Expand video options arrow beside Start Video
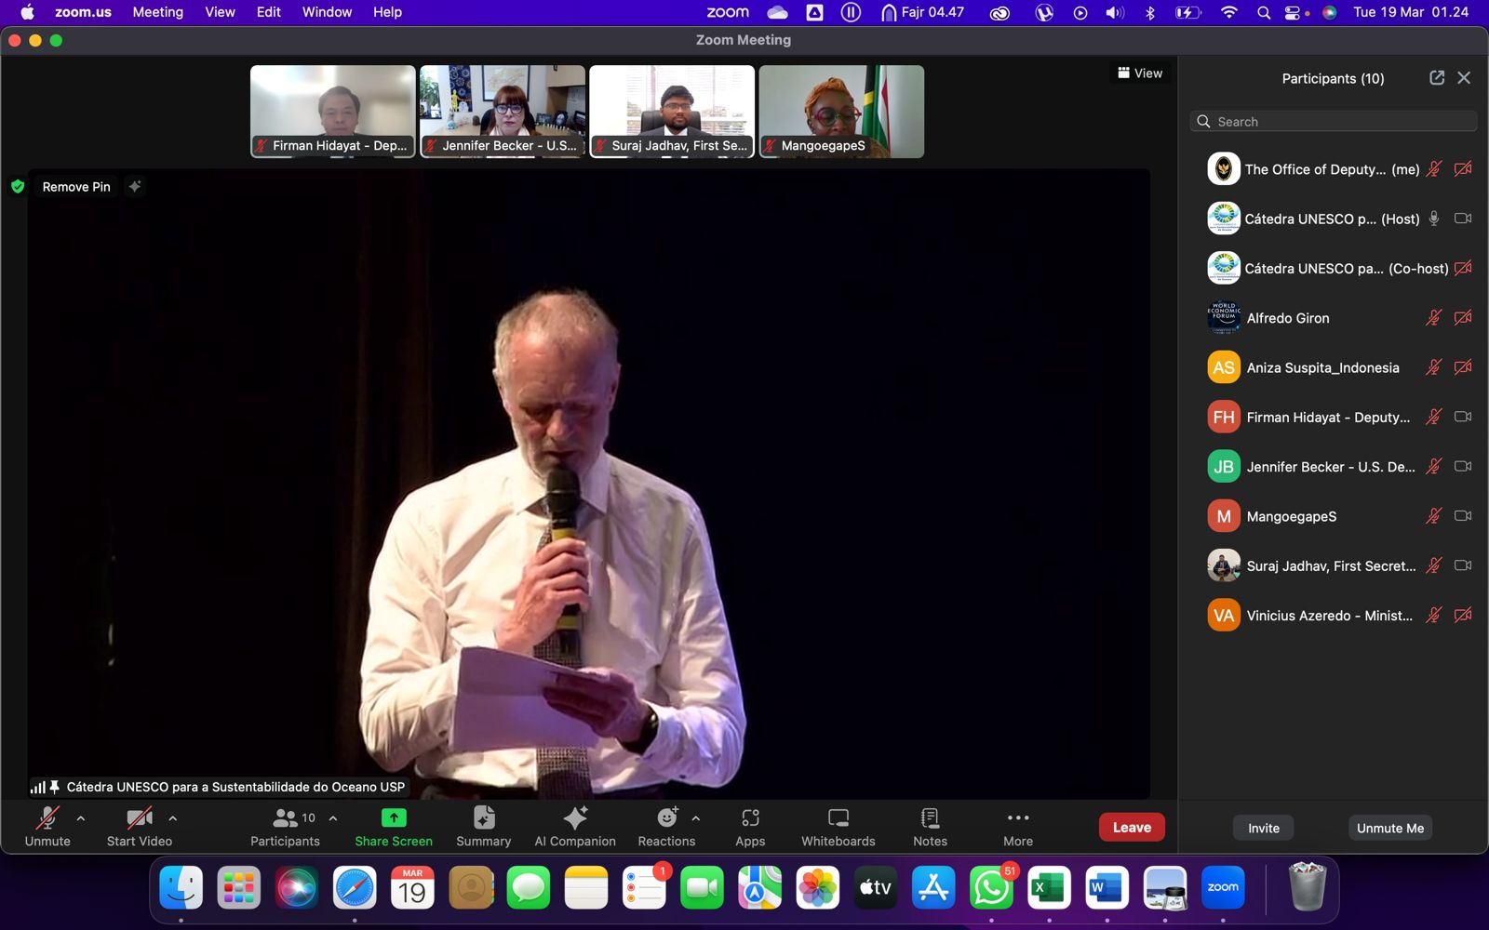 pyautogui.click(x=173, y=818)
